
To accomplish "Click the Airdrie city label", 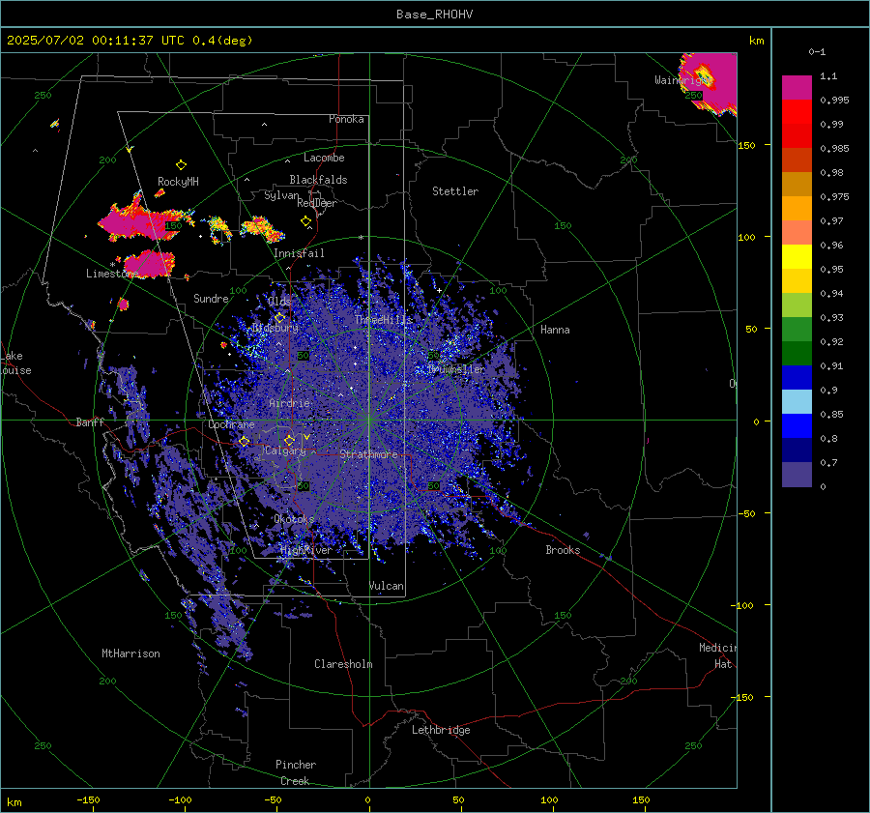I will click(290, 403).
